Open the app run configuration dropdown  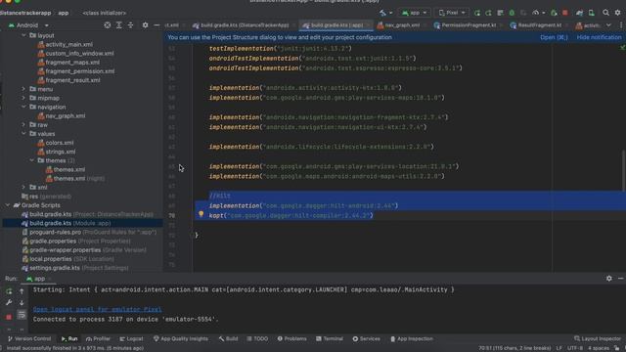414,13
